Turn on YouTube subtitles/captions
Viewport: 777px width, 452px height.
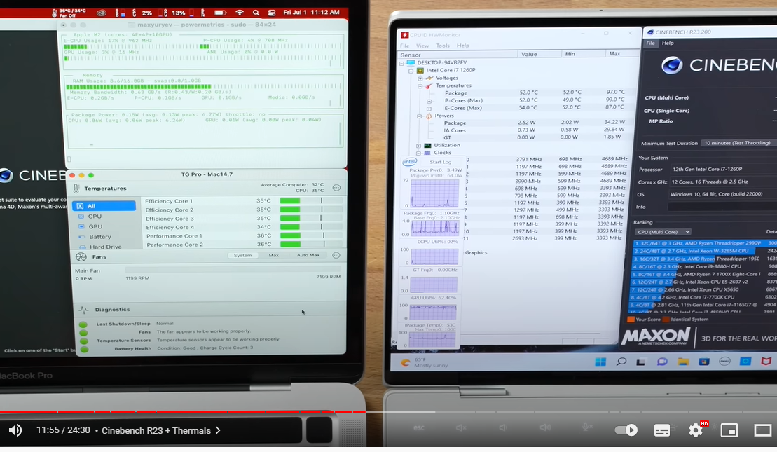(661, 430)
